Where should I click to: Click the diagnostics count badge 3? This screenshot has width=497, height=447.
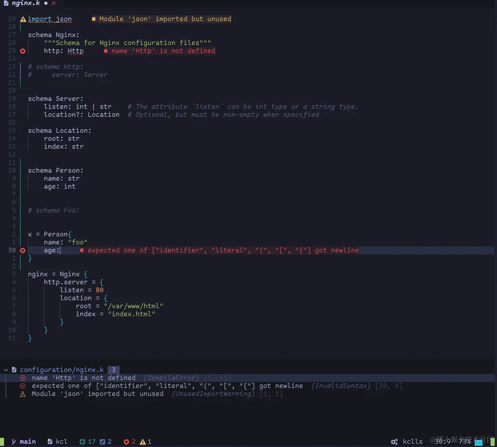tap(114, 370)
